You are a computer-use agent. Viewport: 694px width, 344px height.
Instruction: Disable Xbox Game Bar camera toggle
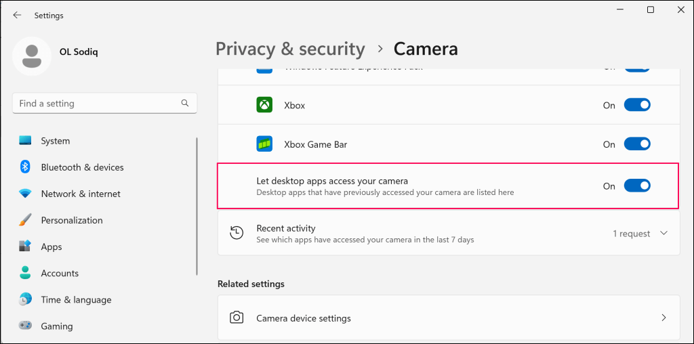[x=636, y=144]
